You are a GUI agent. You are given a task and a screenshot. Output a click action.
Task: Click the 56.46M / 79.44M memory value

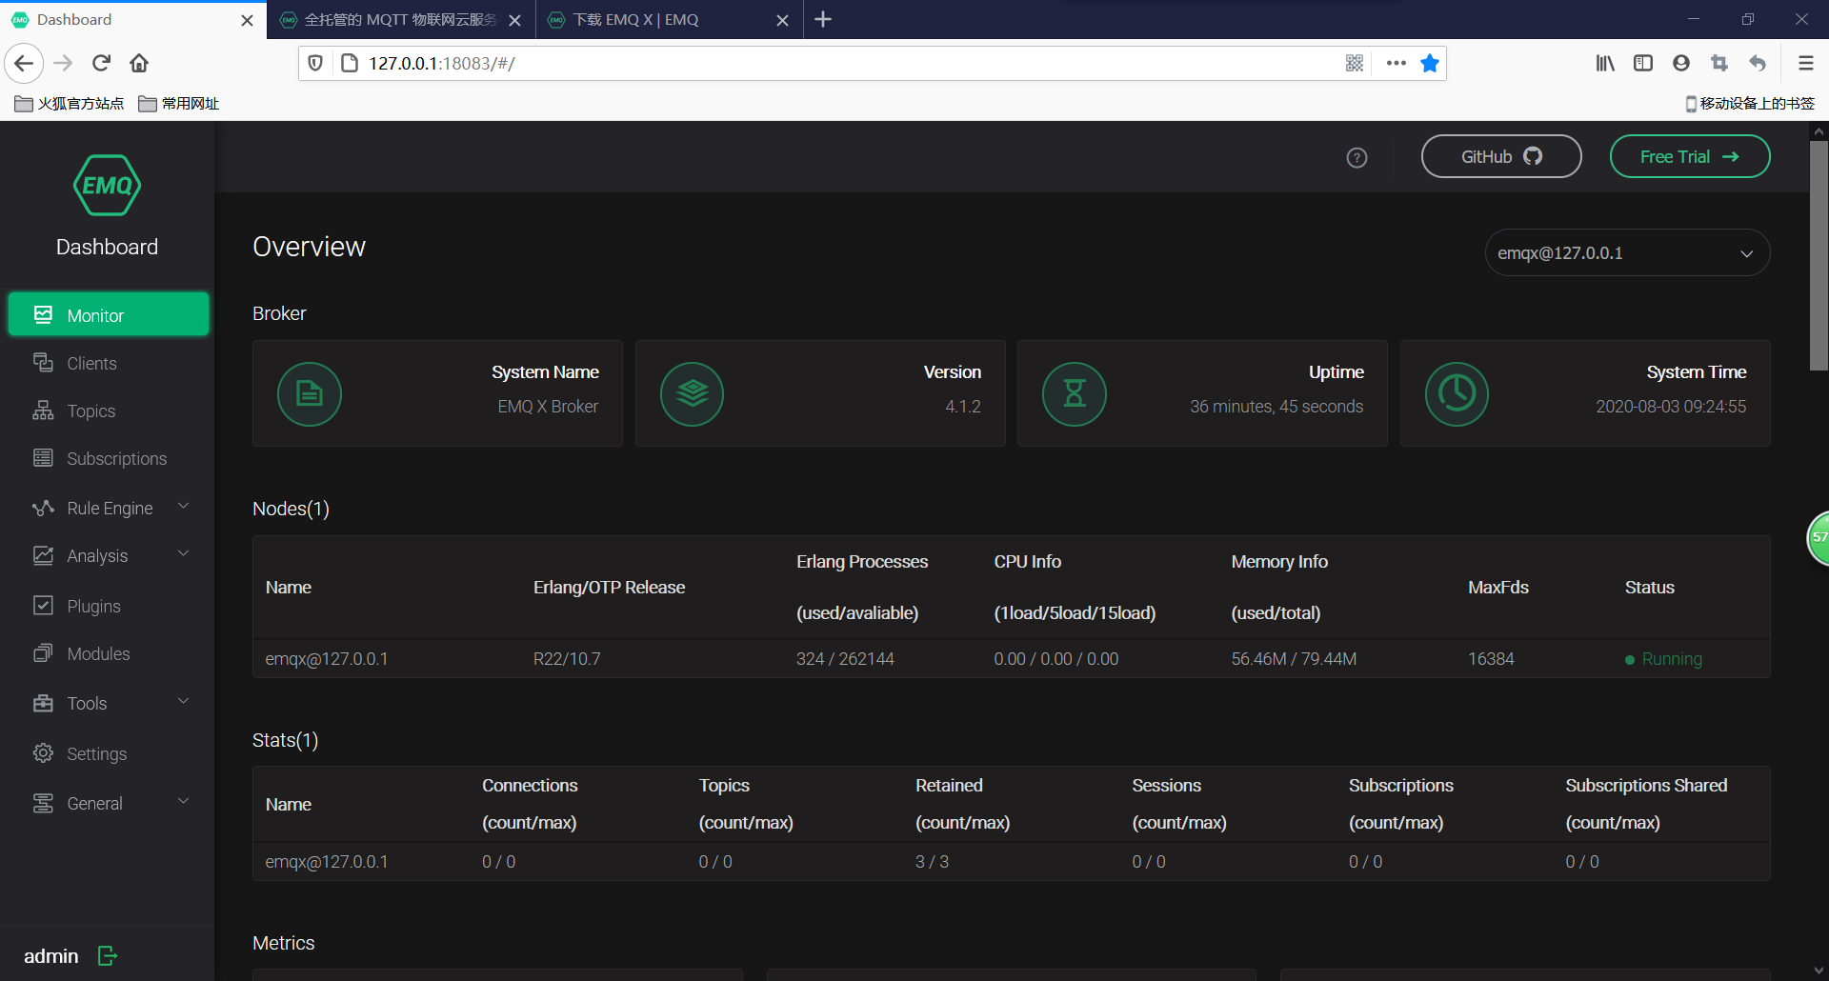point(1294,659)
